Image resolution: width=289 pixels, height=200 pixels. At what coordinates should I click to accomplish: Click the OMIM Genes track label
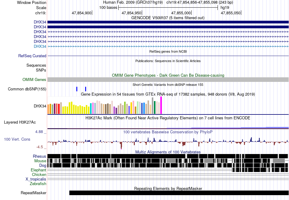[34, 79]
